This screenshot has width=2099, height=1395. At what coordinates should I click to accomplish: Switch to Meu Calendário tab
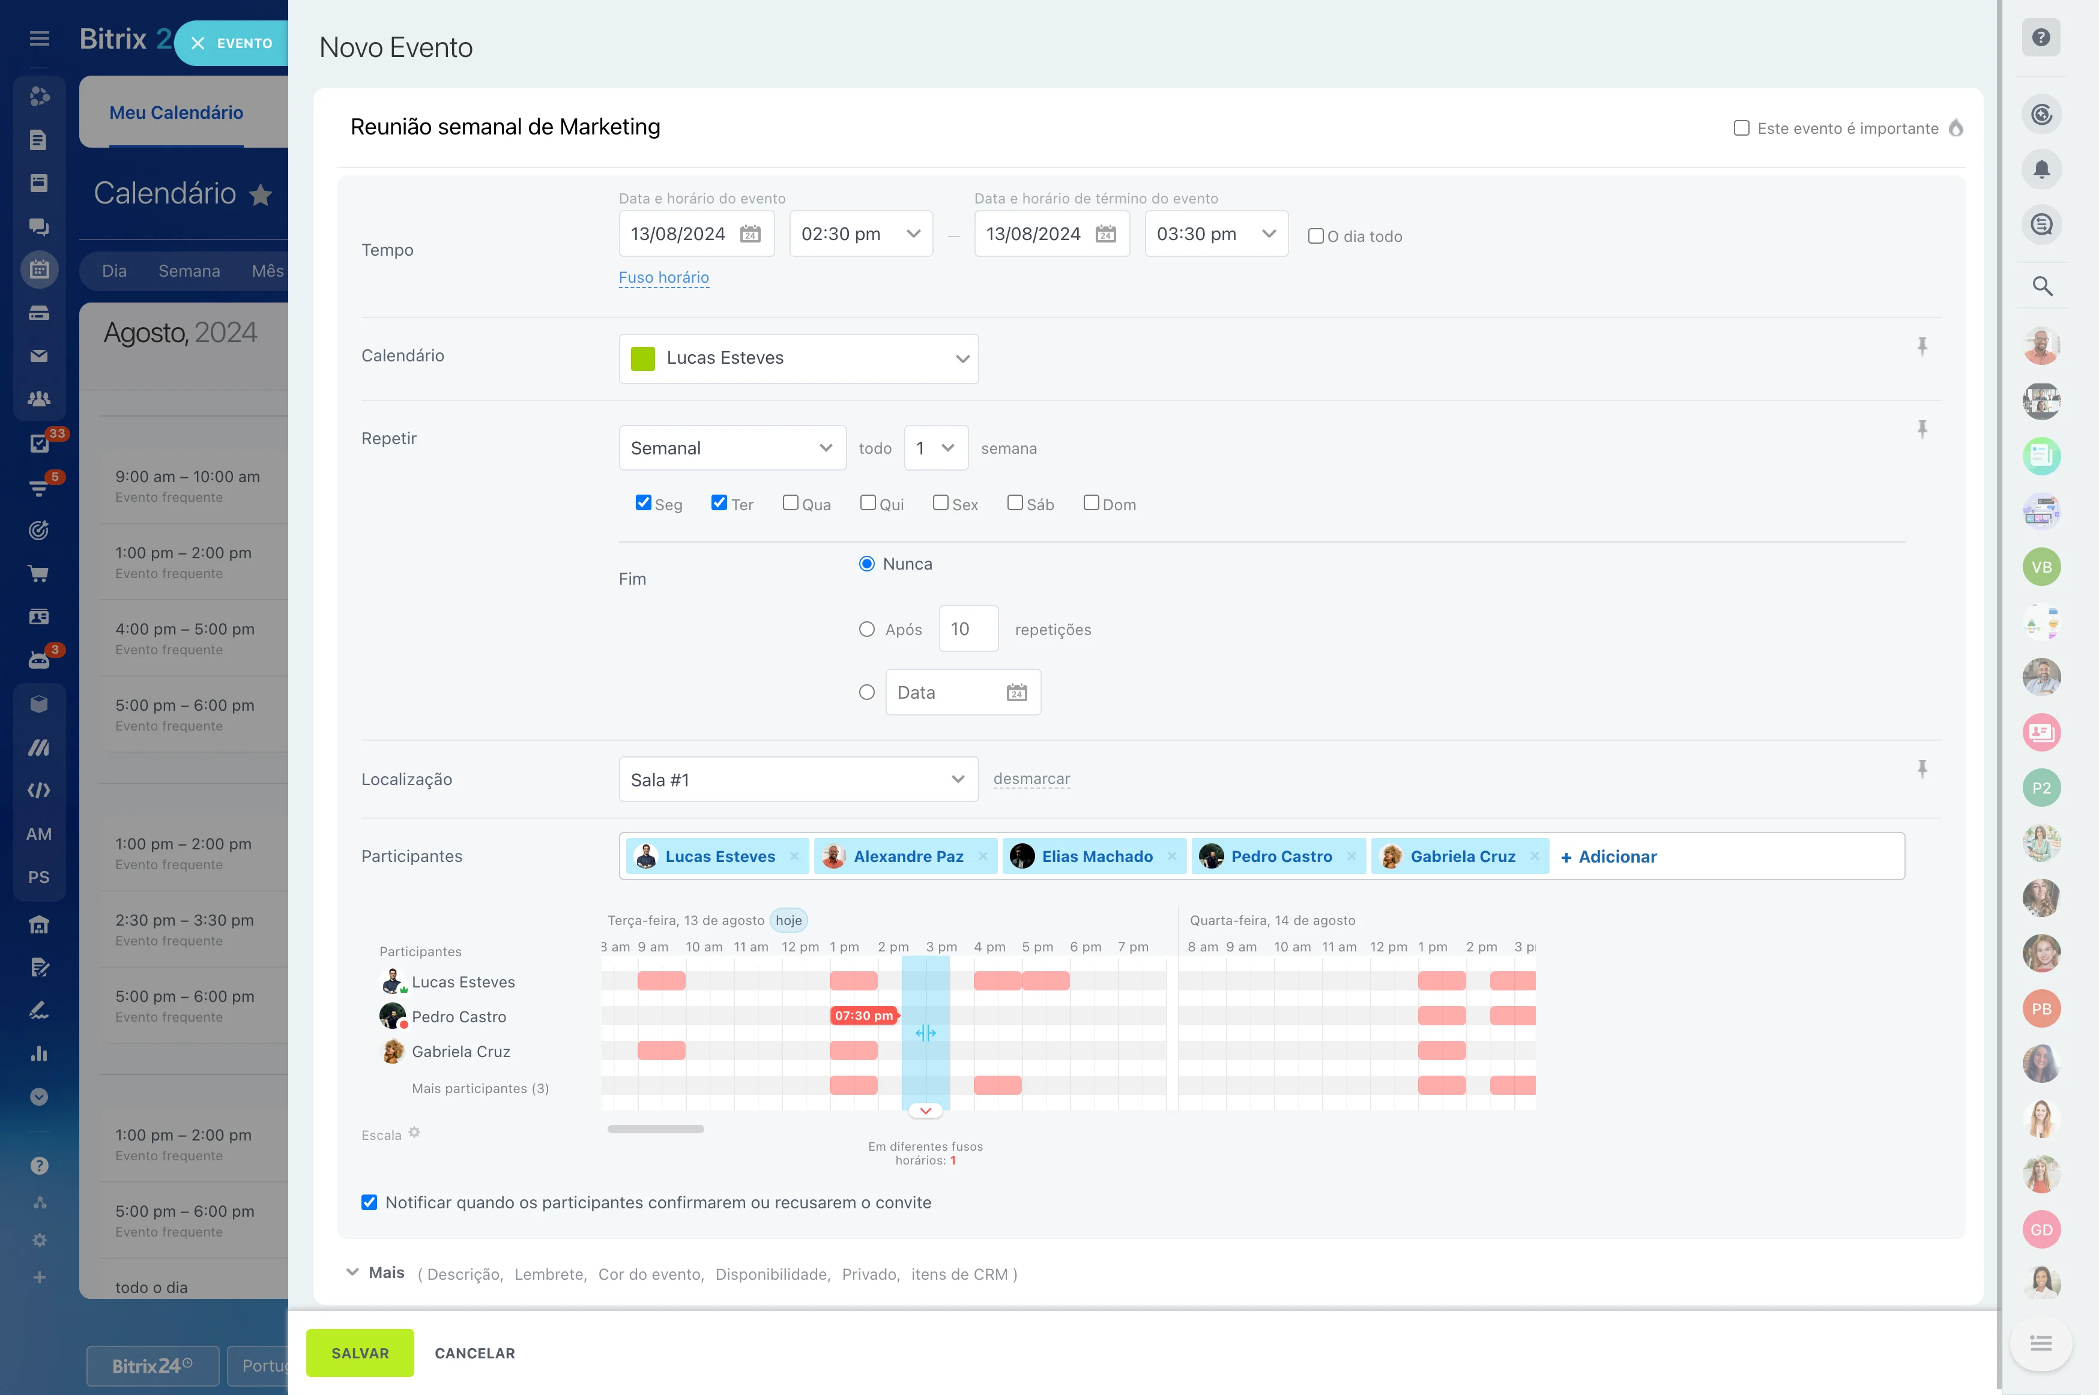176,112
